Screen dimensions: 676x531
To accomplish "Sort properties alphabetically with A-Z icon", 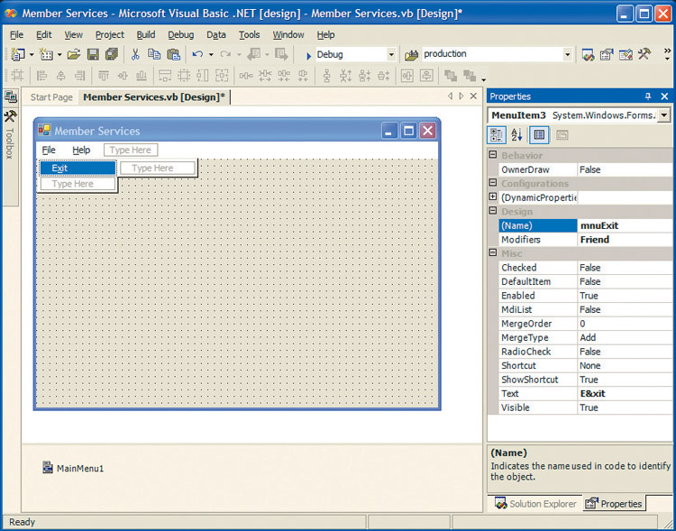I will [x=517, y=135].
